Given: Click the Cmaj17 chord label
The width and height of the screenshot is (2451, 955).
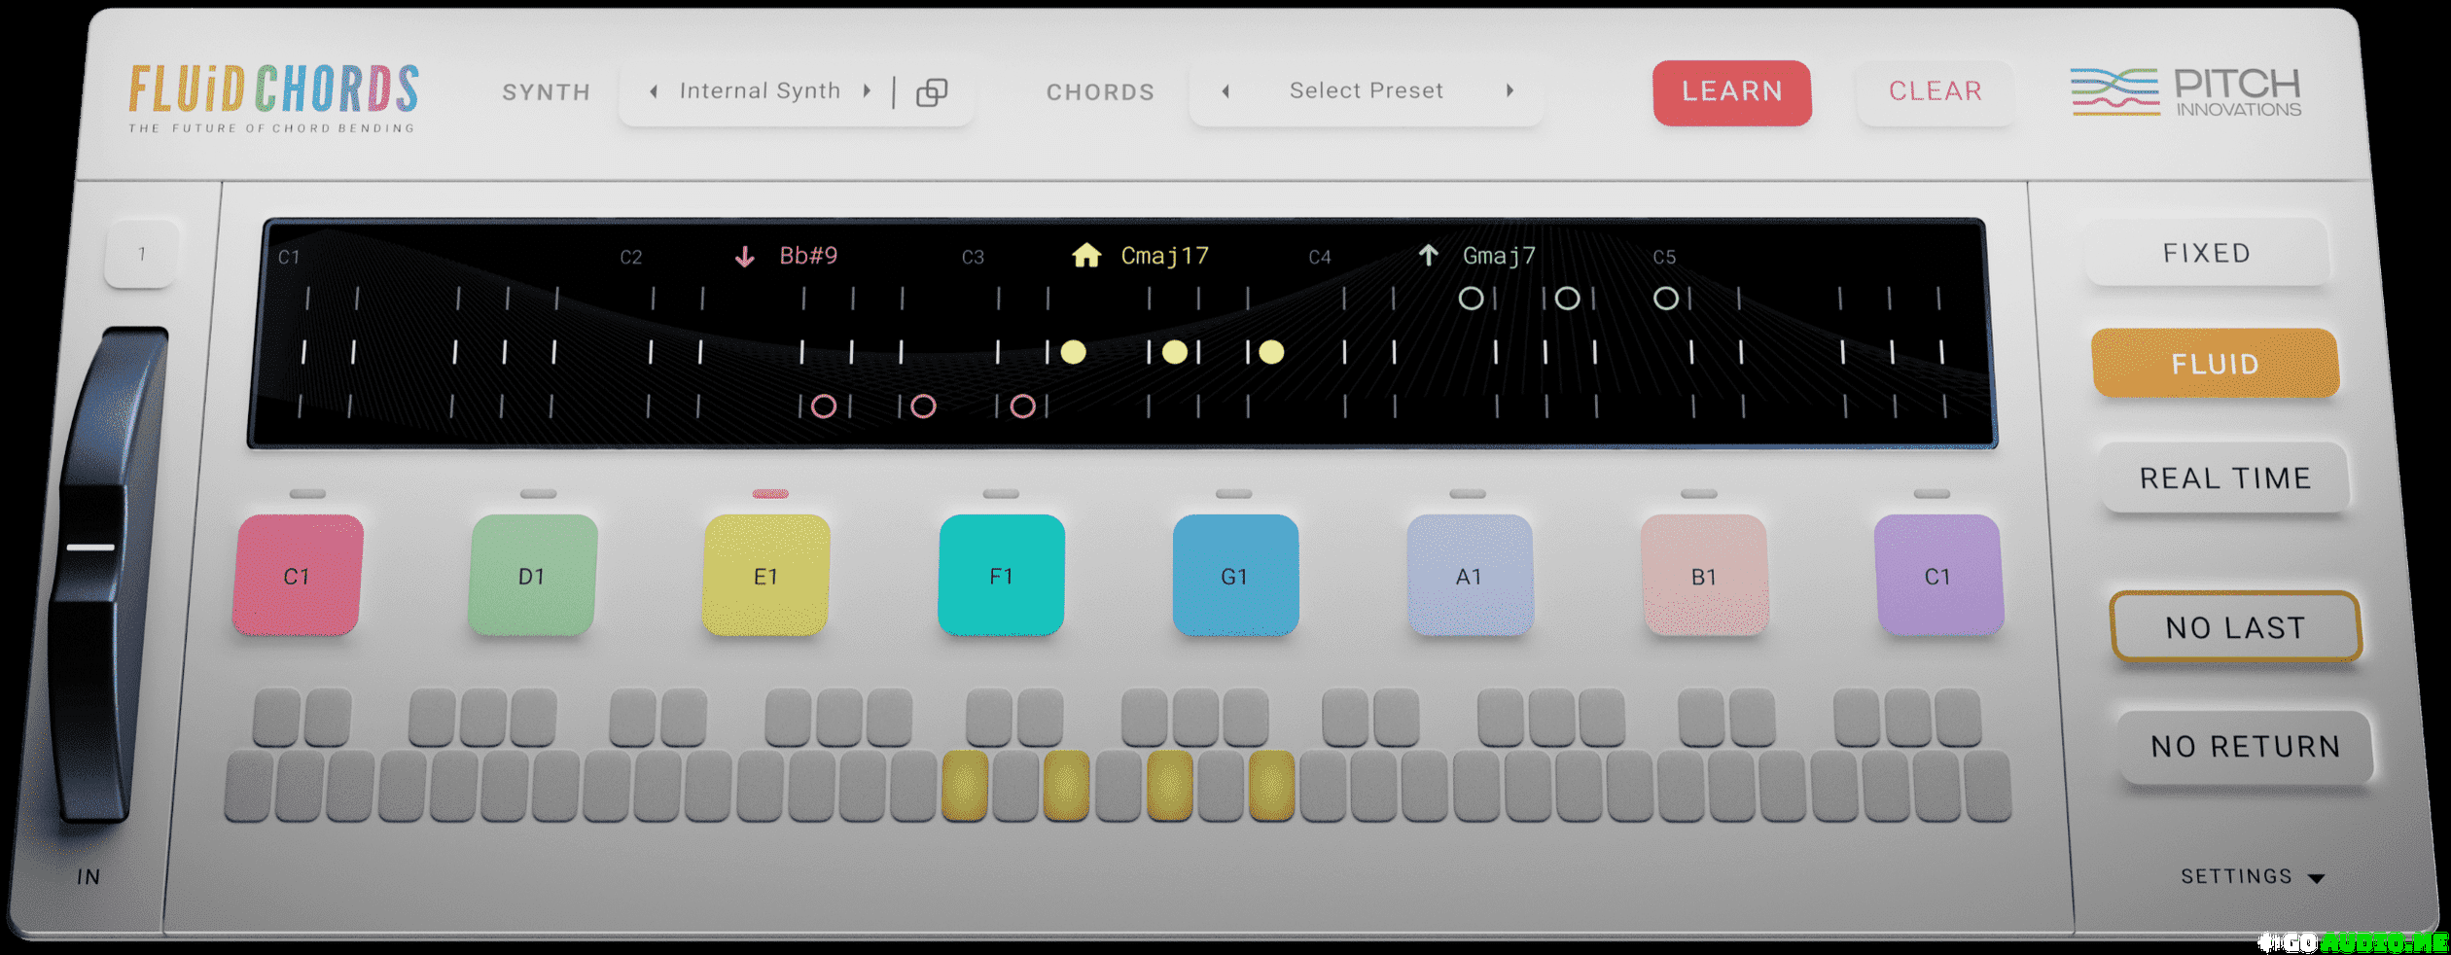Looking at the screenshot, I should coord(1164,256).
